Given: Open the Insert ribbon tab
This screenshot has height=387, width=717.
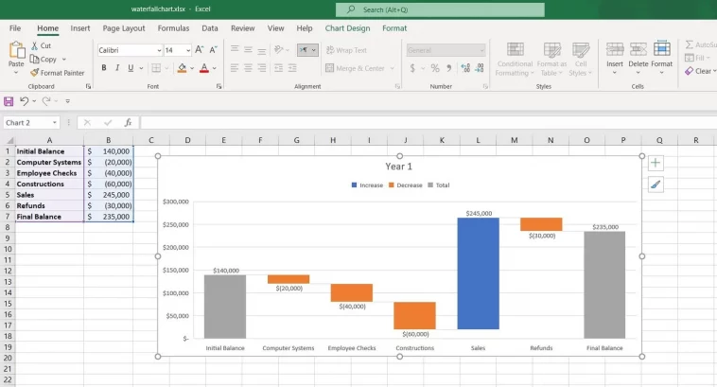Looking at the screenshot, I should (x=80, y=28).
